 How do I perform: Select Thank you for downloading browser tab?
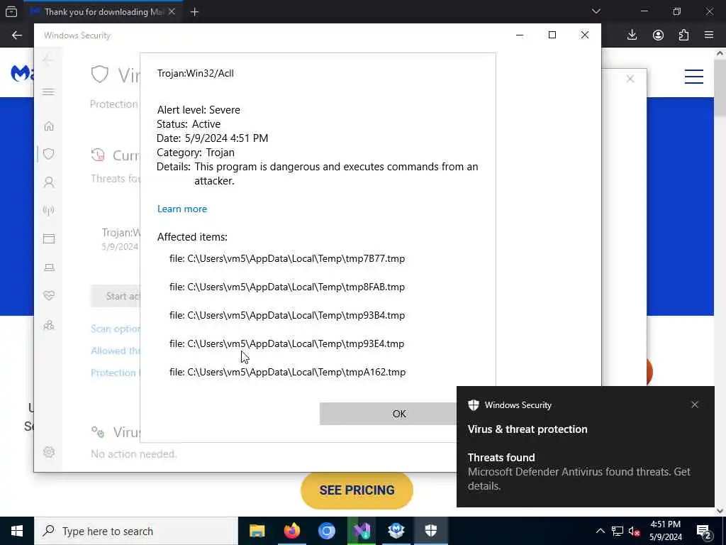pos(103,12)
